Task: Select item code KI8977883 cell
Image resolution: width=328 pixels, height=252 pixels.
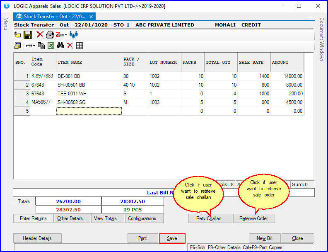Action: 43,76
